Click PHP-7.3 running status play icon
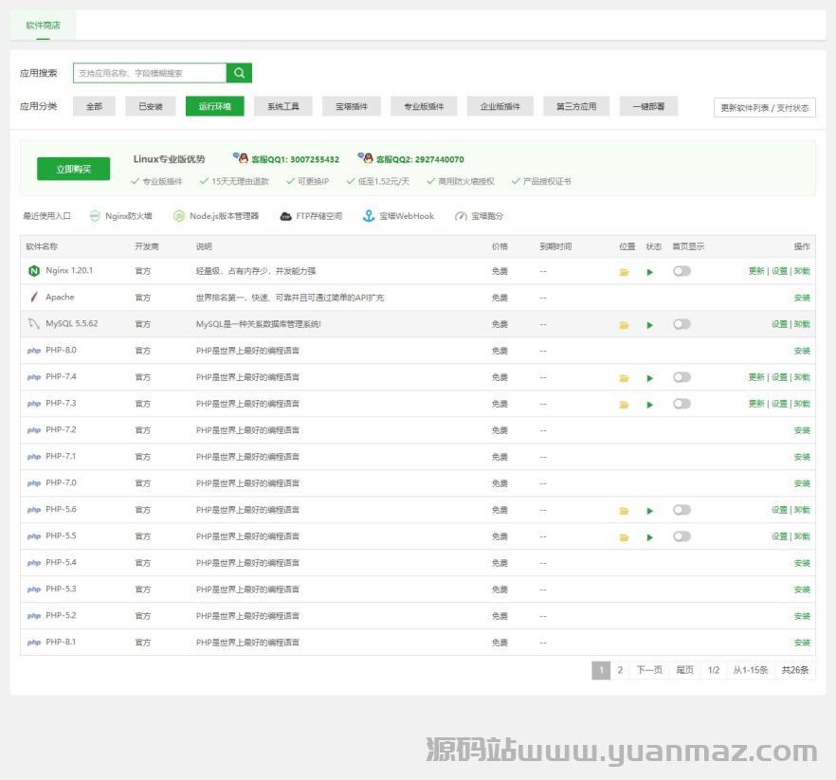The image size is (836, 780). (x=649, y=405)
